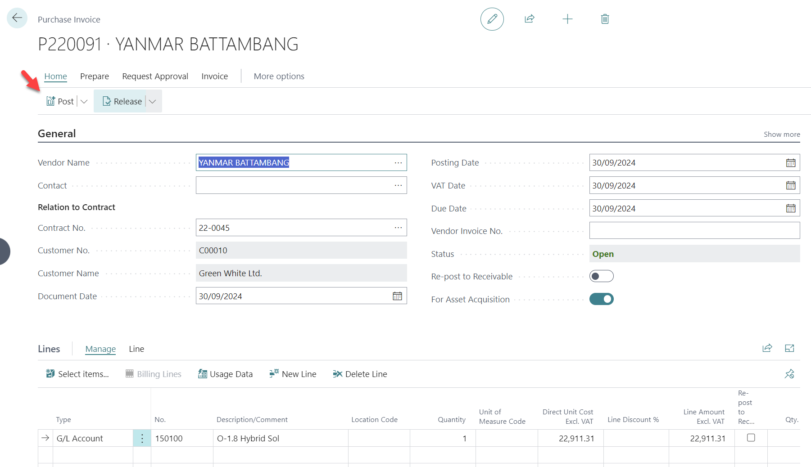811x467 pixels.
Task: Collapse the General section header
Action: point(57,134)
